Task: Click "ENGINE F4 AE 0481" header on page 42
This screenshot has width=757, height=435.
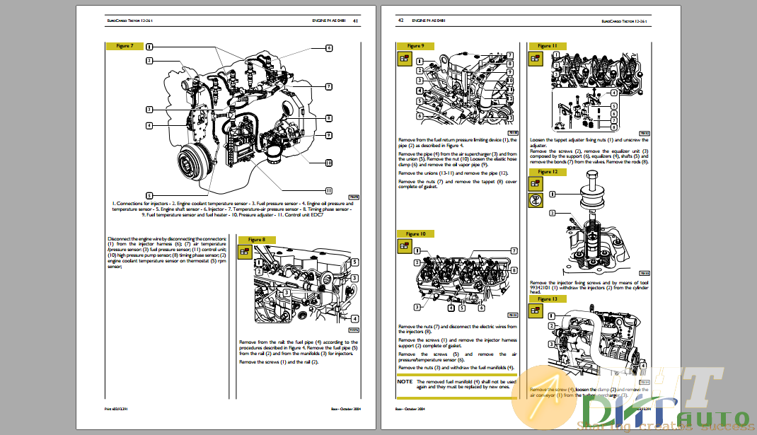Action: 429,21
